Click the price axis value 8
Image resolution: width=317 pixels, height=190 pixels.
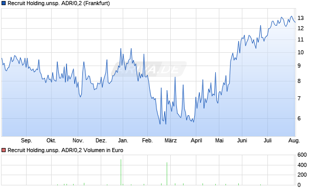[299, 81]
